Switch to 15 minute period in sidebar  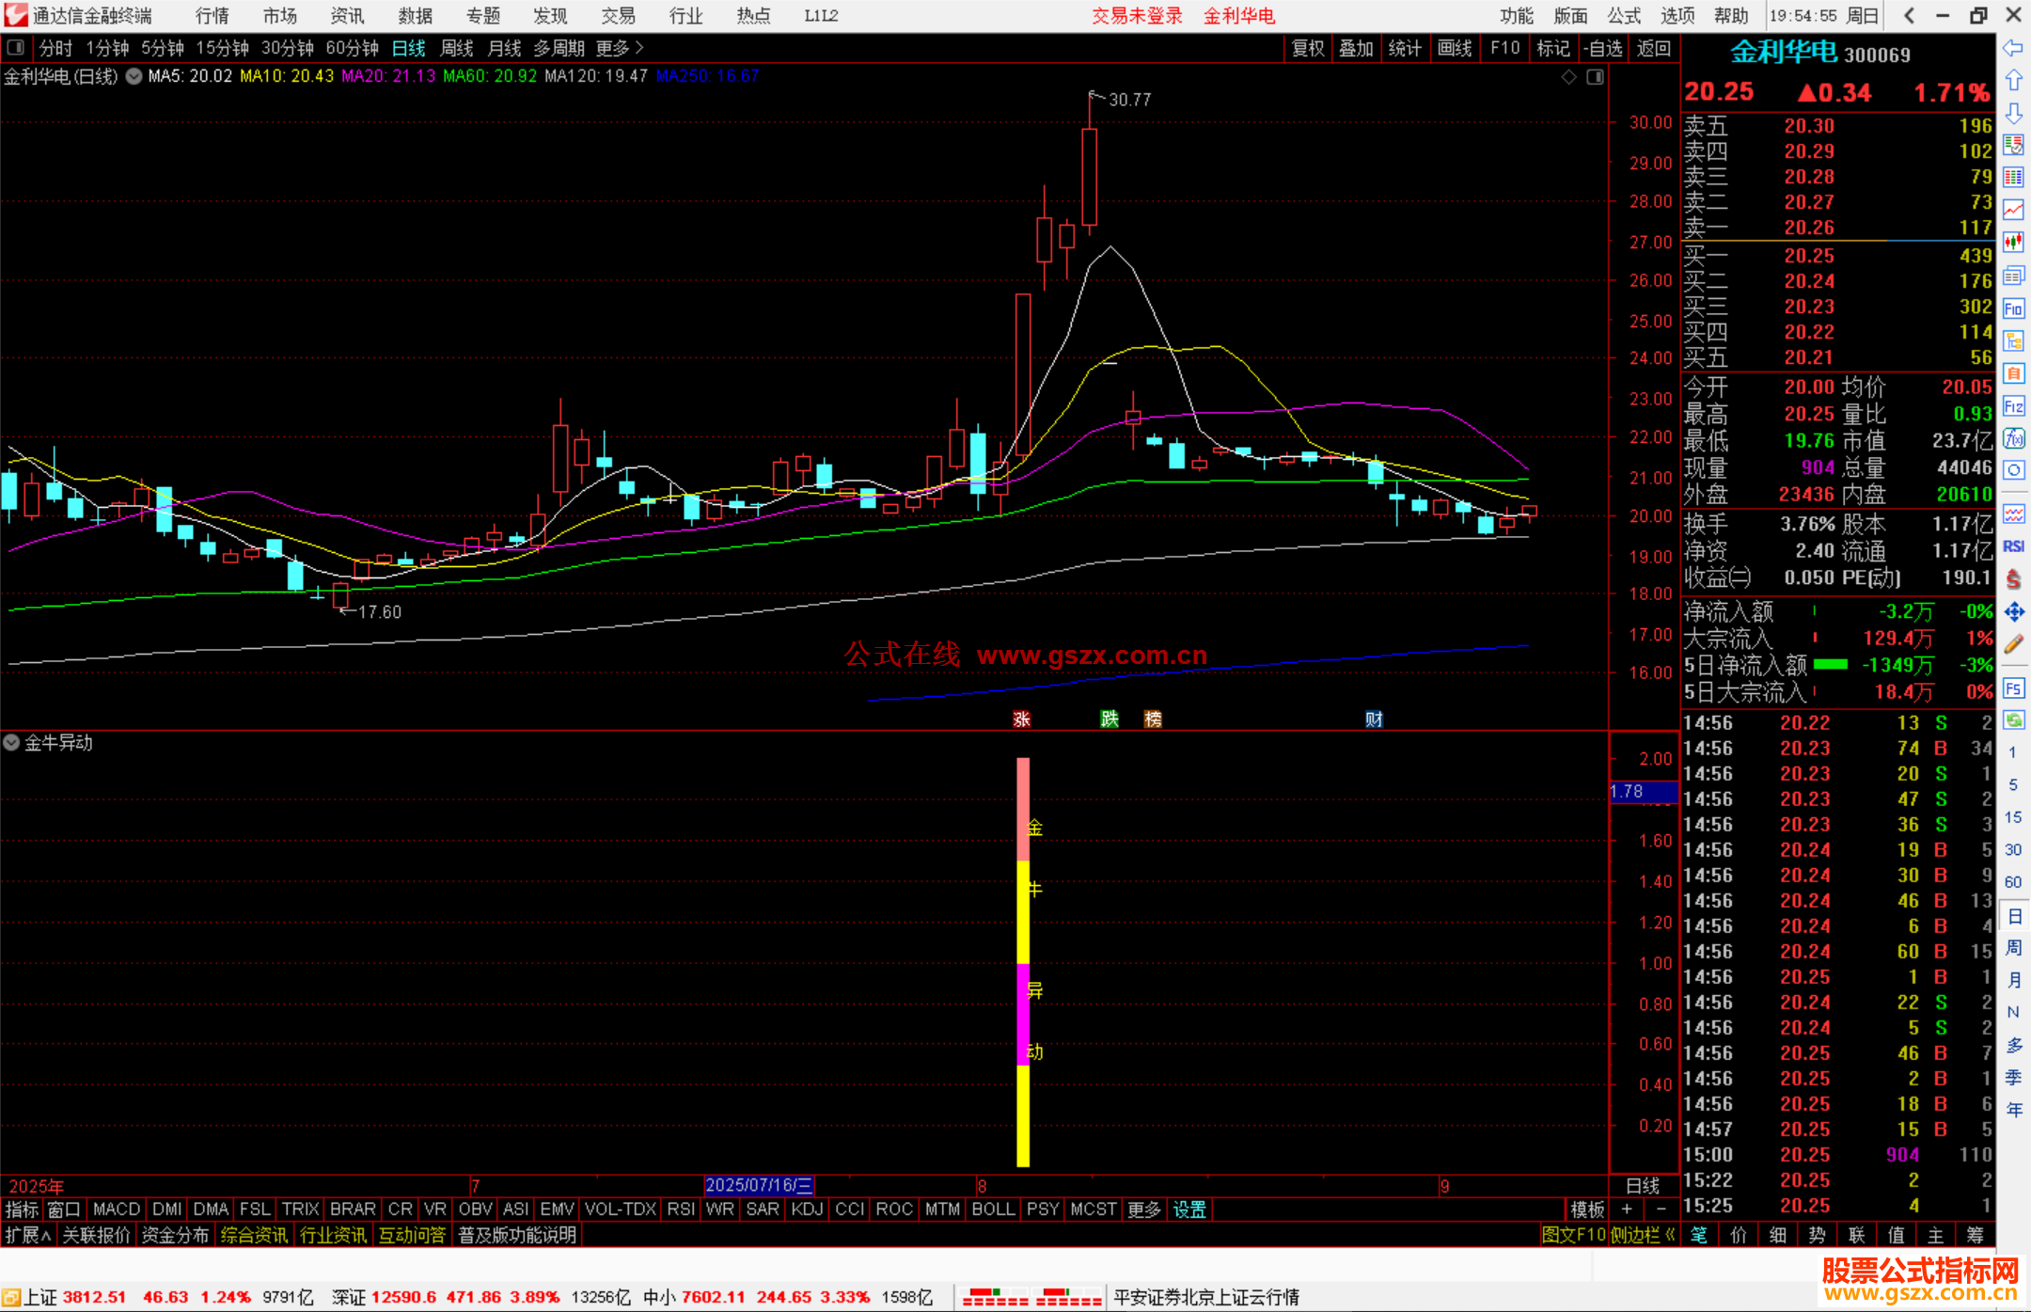(2013, 817)
